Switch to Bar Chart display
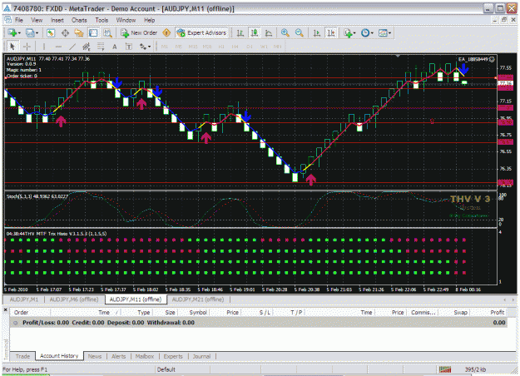520x376 pixels. pyautogui.click(x=240, y=32)
